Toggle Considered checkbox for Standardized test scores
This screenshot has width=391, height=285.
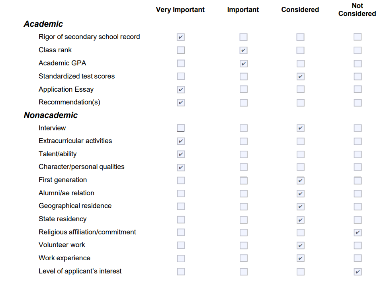click(301, 77)
